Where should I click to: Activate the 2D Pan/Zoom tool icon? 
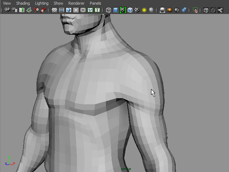click(36, 10)
